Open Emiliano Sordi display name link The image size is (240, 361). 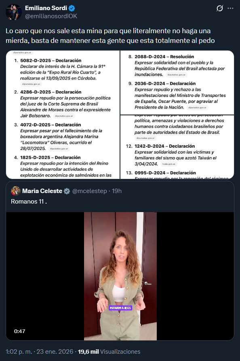tap(46, 8)
